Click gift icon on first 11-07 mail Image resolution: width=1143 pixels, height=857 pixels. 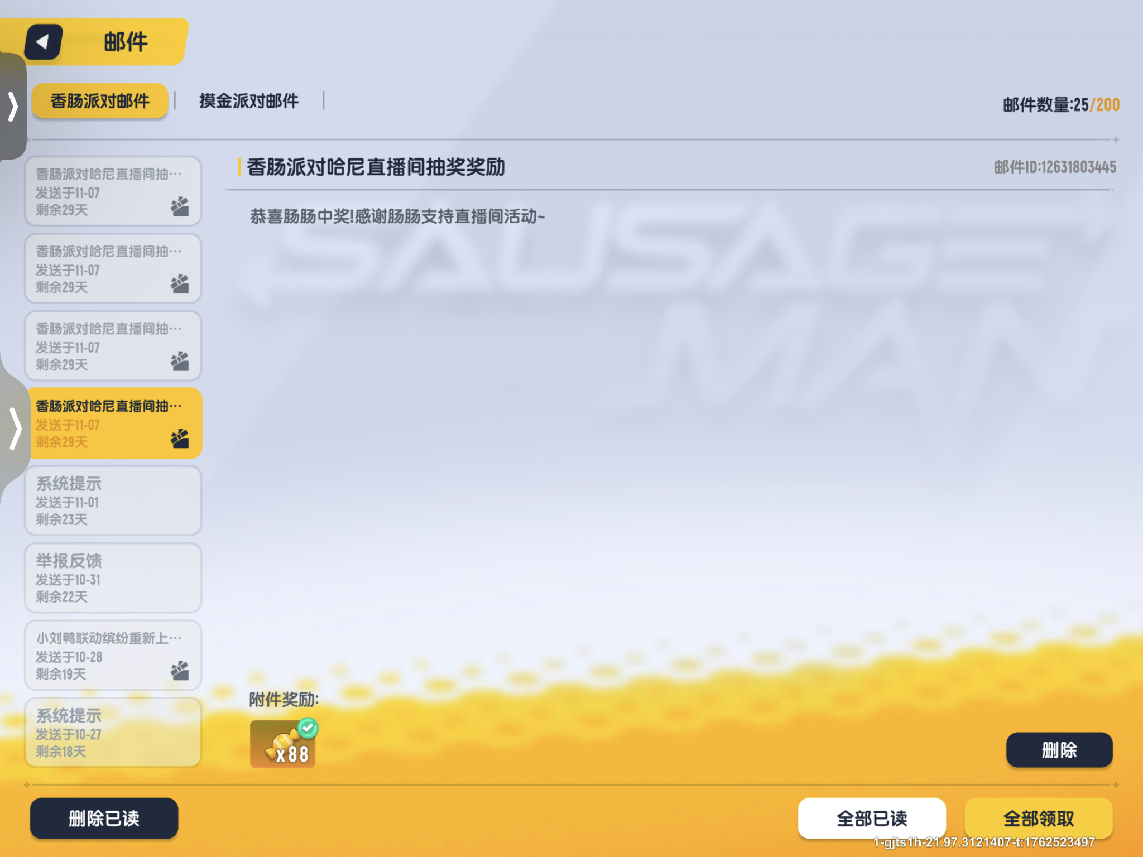click(x=180, y=207)
